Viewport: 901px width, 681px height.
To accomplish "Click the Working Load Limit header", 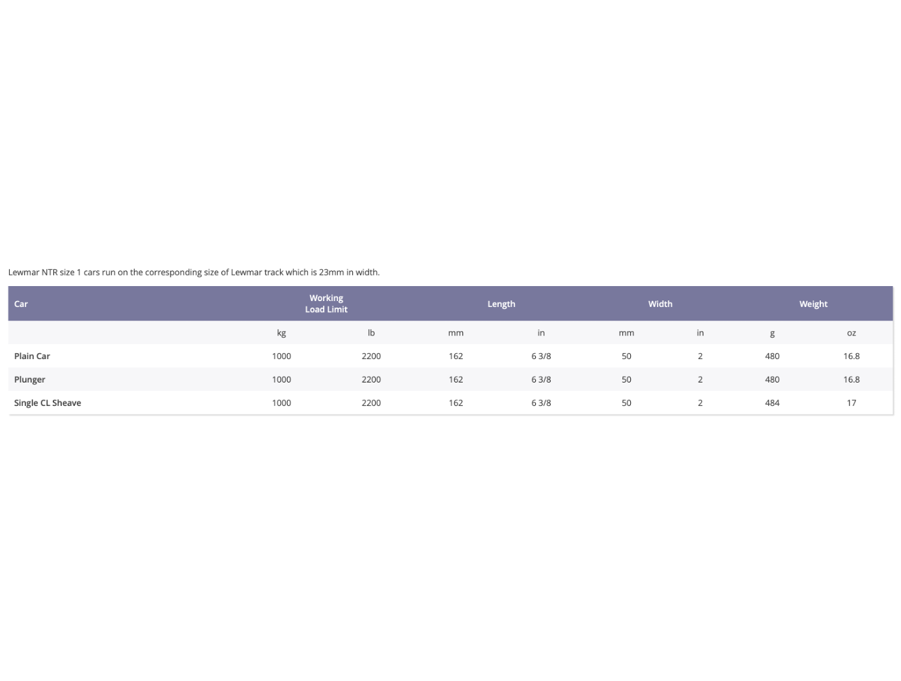I will [x=326, y=304].
